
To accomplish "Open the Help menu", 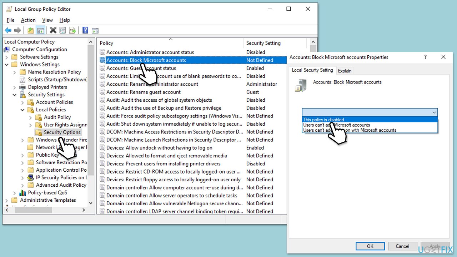I will click(x=65, y=20).
